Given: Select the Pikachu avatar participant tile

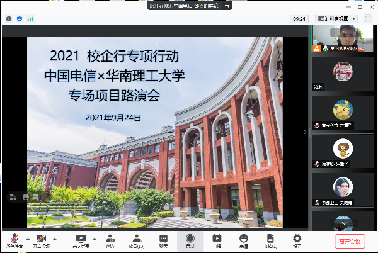Looking at the screenshot, I should pyautogui.click(x=343, y=110).
